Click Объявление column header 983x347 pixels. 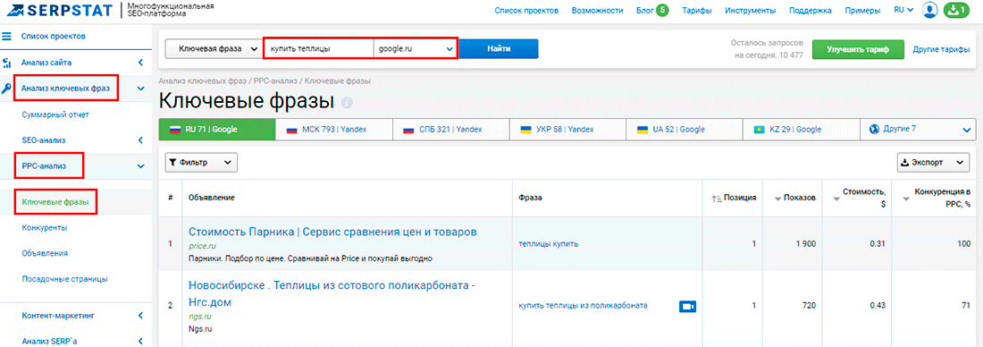point(211,198)
